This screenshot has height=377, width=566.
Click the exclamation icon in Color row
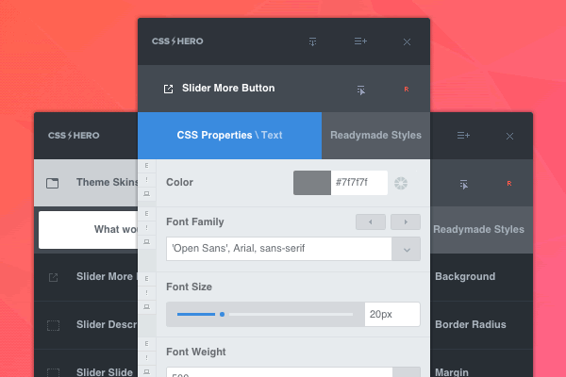146,180
